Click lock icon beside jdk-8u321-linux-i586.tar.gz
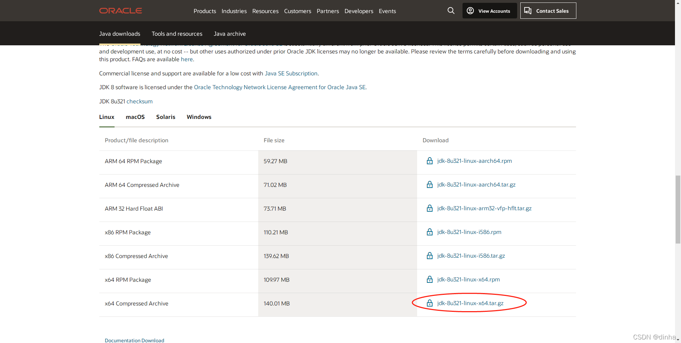681x343 pixels. 430,256
